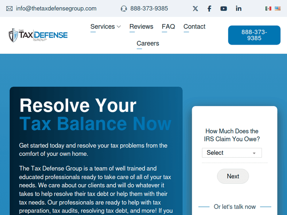
Task: Switch language with the Mexico flag
Action: pos(268,8)
